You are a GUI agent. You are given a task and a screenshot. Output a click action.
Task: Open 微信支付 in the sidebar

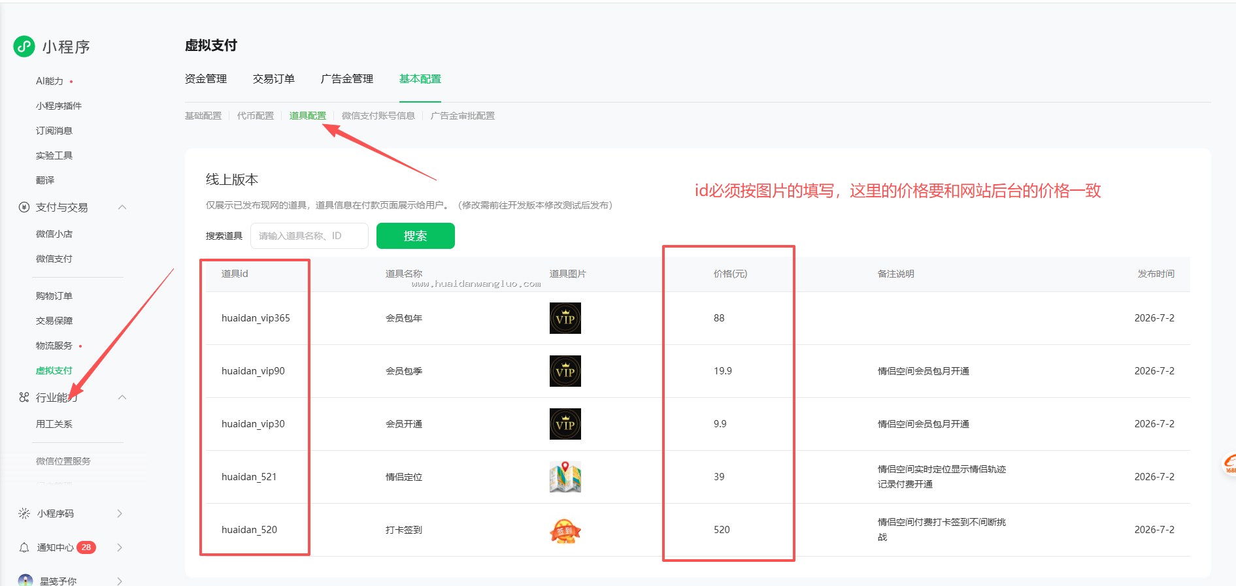pyautogui.click(x=54, y=259)
